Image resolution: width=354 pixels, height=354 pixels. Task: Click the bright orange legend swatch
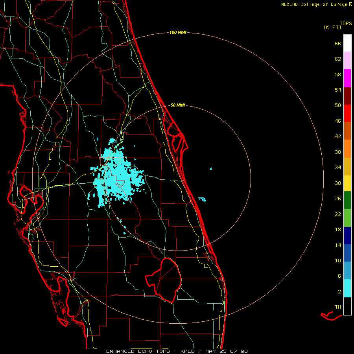(x=347, y=149)
